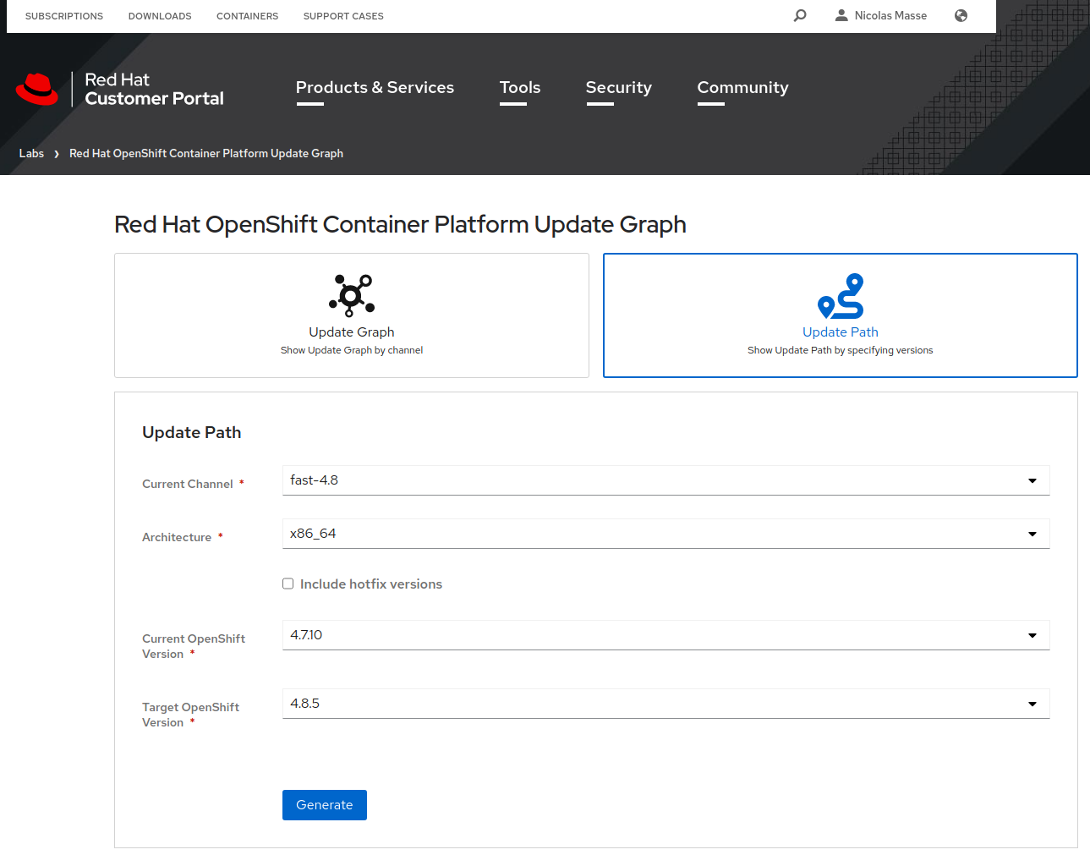The image size is (1090, 855).
Task: Open the globe language selector
Action: coord(961,15)
